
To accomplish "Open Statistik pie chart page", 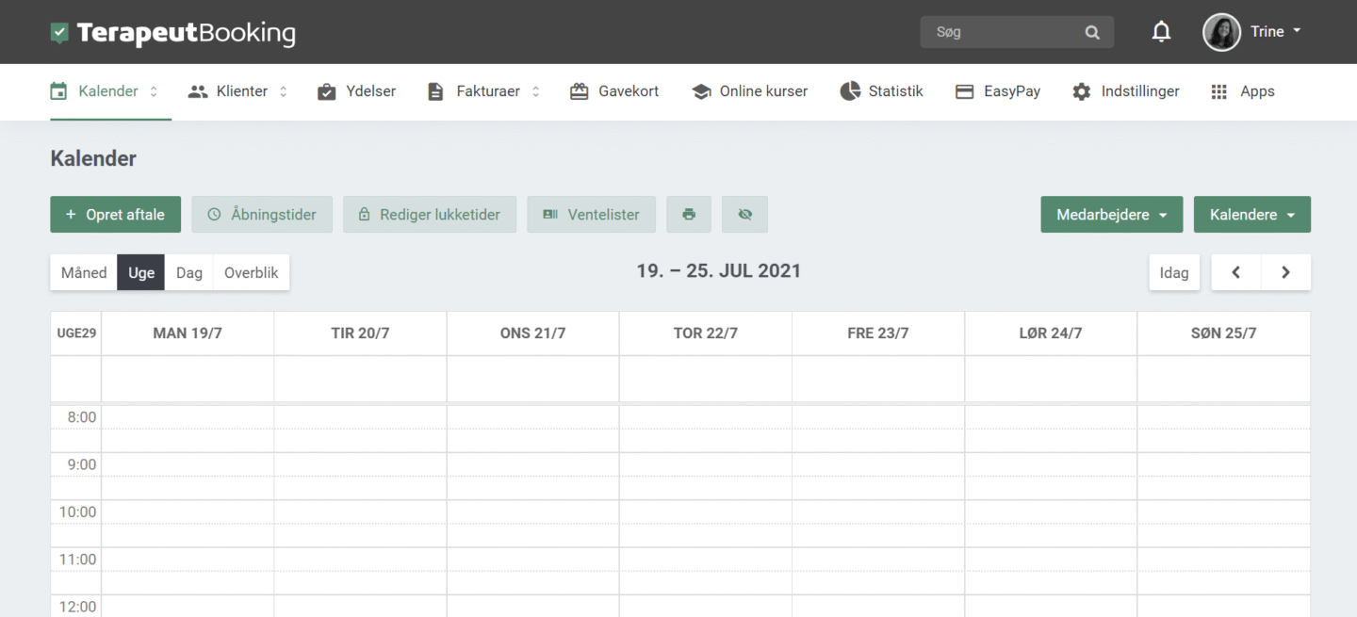I will [x=881, y=91].
